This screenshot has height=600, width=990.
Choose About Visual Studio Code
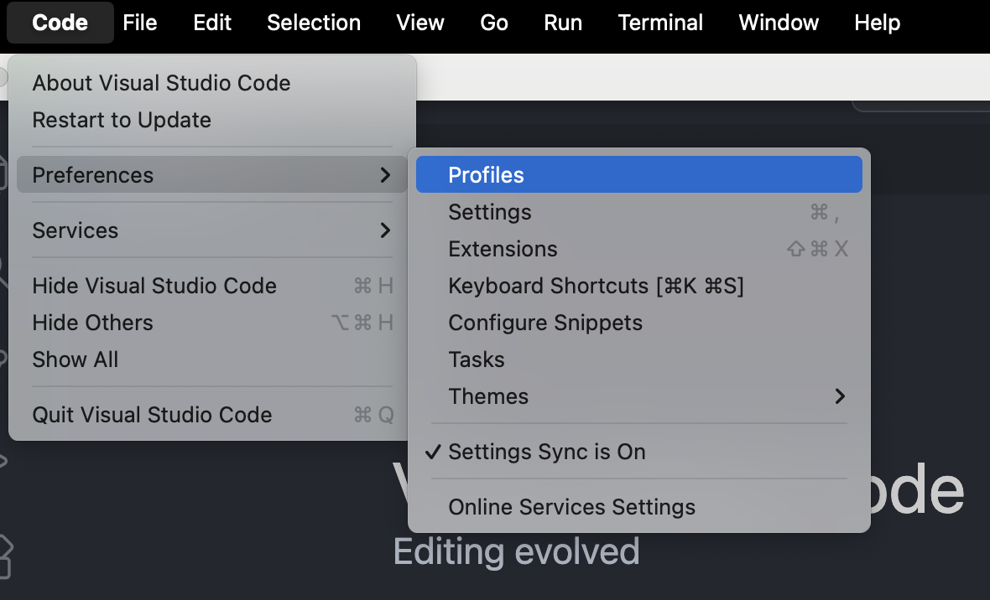[x=212, y=83]
